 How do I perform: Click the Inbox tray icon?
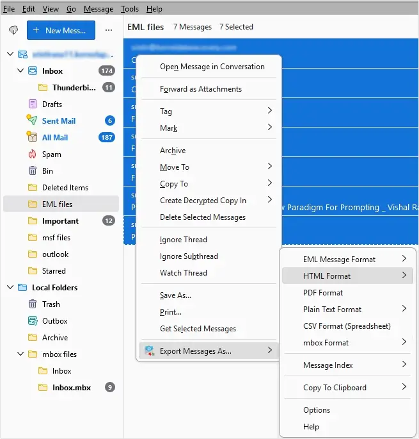point(33,71)
